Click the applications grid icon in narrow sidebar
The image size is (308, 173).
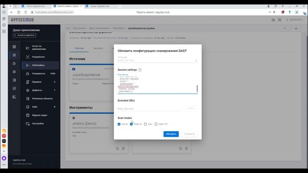tap(14, 55)
